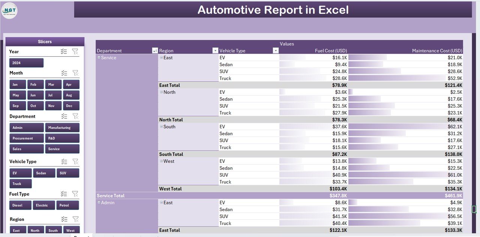The width and height of the screenshot is (480, 237).
Task: Enable multi-select on the Month slicer
Action: (64, 73)
